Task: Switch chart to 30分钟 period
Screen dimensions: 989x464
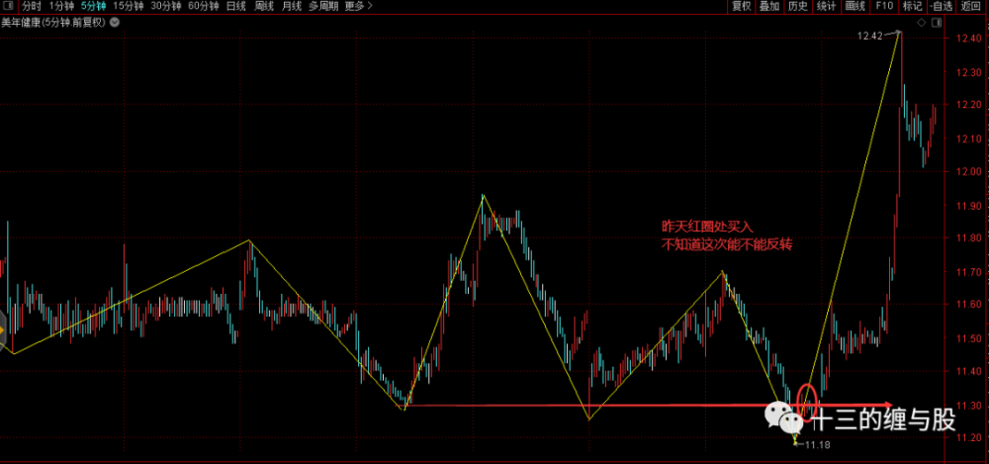Action: click(166, 6)
